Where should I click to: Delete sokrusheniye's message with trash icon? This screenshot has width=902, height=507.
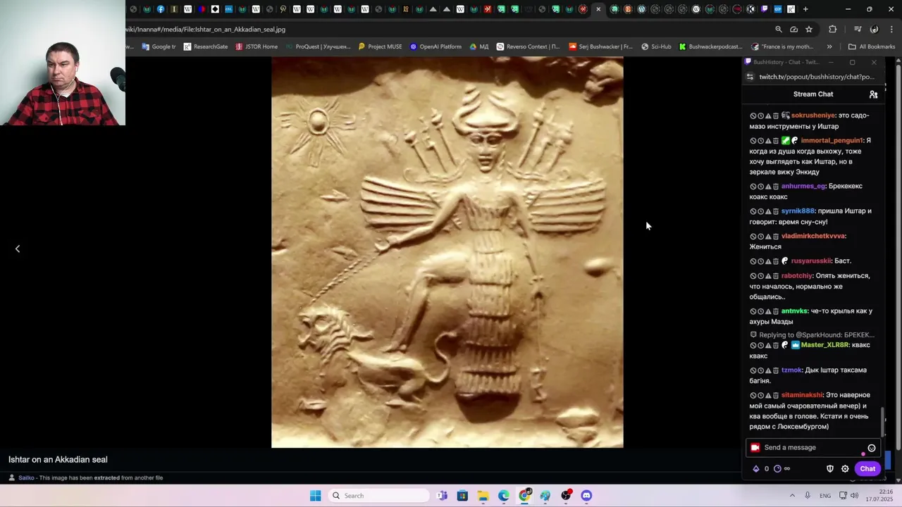(x=776, y=115)
